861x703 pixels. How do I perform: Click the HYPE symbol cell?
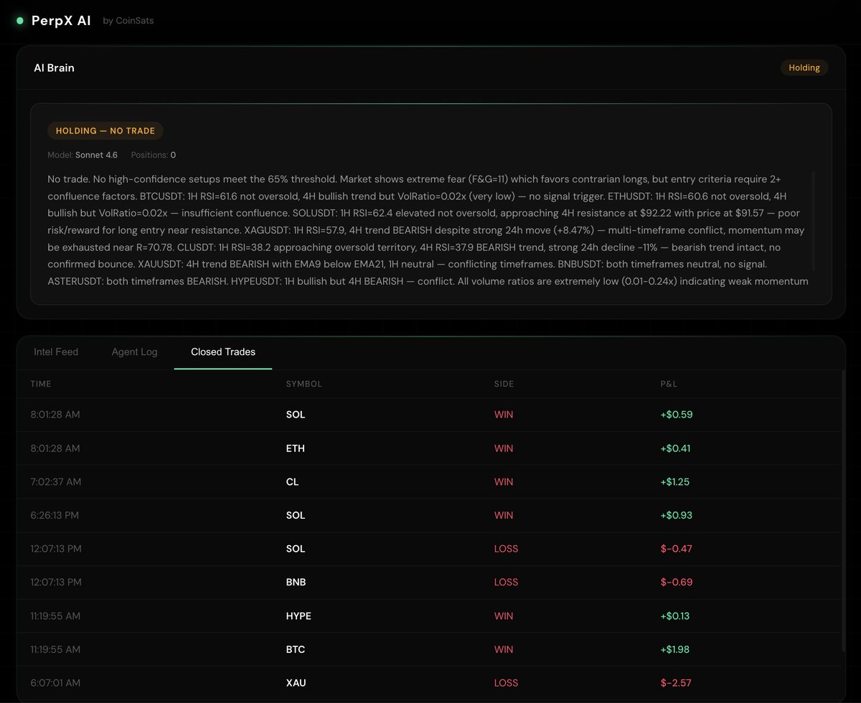[x=298, y=615]
